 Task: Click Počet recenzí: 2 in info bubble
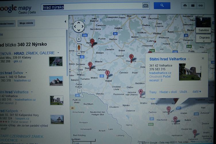[x=160, y=78]
